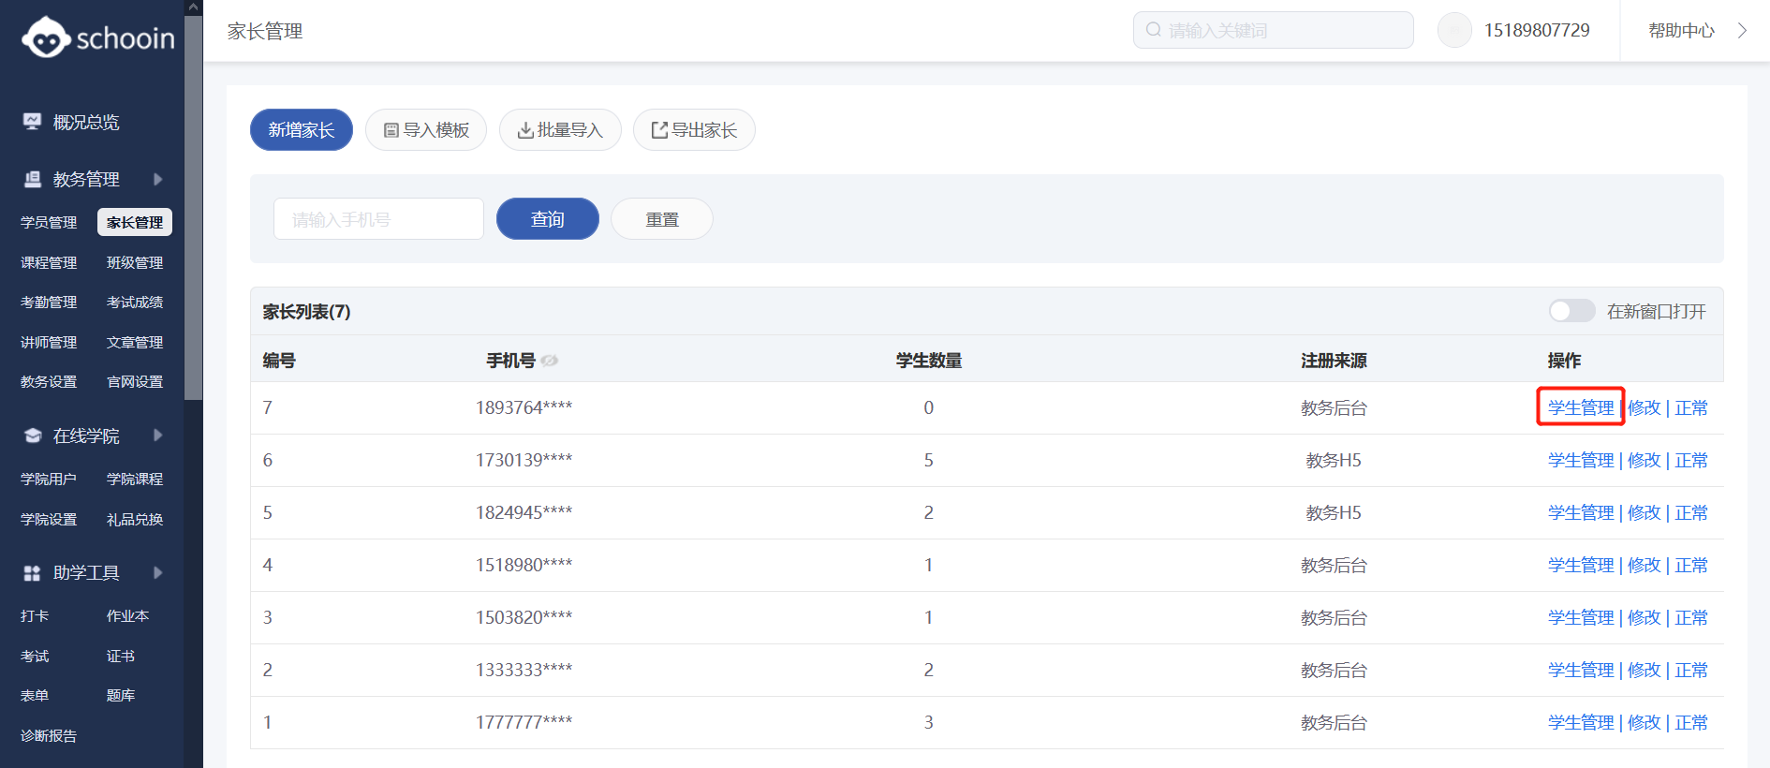Open 诊断报告 menu item
This screenshot has height=768, width=1770.
pos(49,736)
